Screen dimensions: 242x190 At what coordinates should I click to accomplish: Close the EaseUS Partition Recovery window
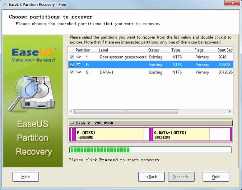[x=232, y=3]
